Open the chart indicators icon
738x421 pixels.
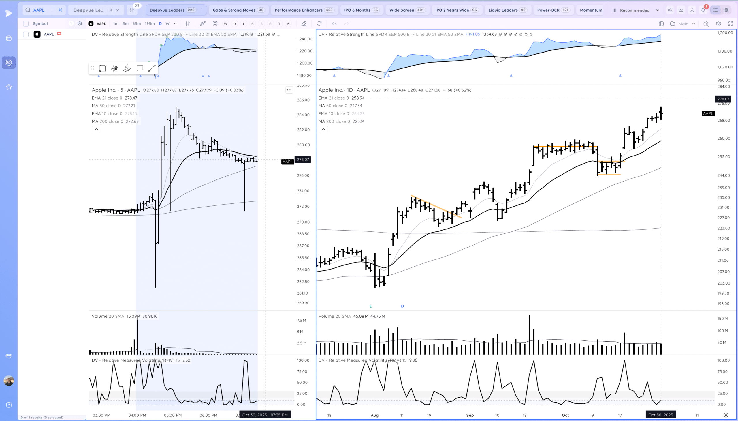(x=203, y=24)
